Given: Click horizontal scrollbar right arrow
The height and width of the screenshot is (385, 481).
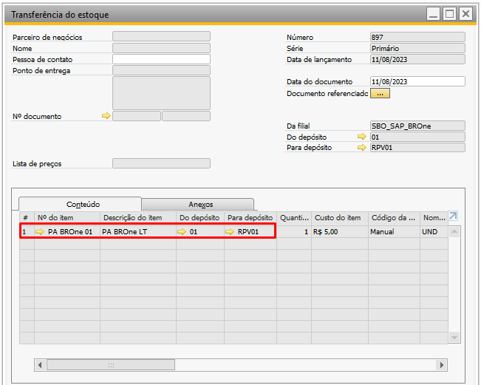Looking at the screenshot, I should 441,365.
